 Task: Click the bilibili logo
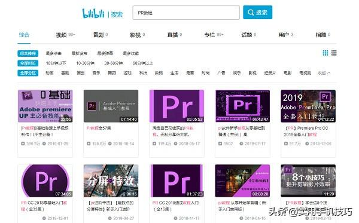[93, 14]
